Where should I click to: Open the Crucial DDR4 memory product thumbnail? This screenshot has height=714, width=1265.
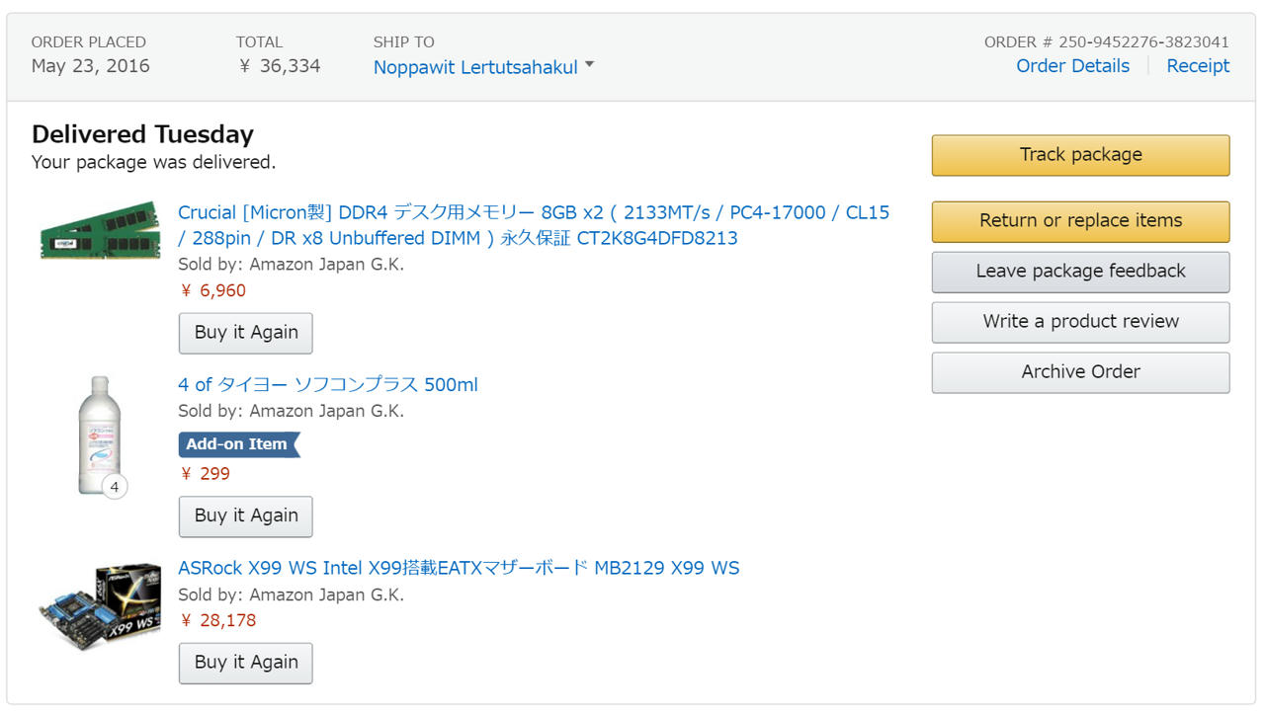tap(100, 230)
